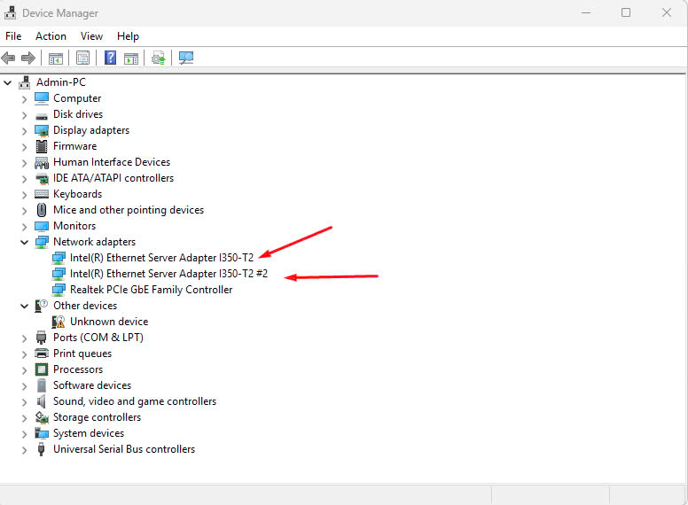Expand the Disk drives category
Screen dimensions: 688x505
tap(25, 115)
